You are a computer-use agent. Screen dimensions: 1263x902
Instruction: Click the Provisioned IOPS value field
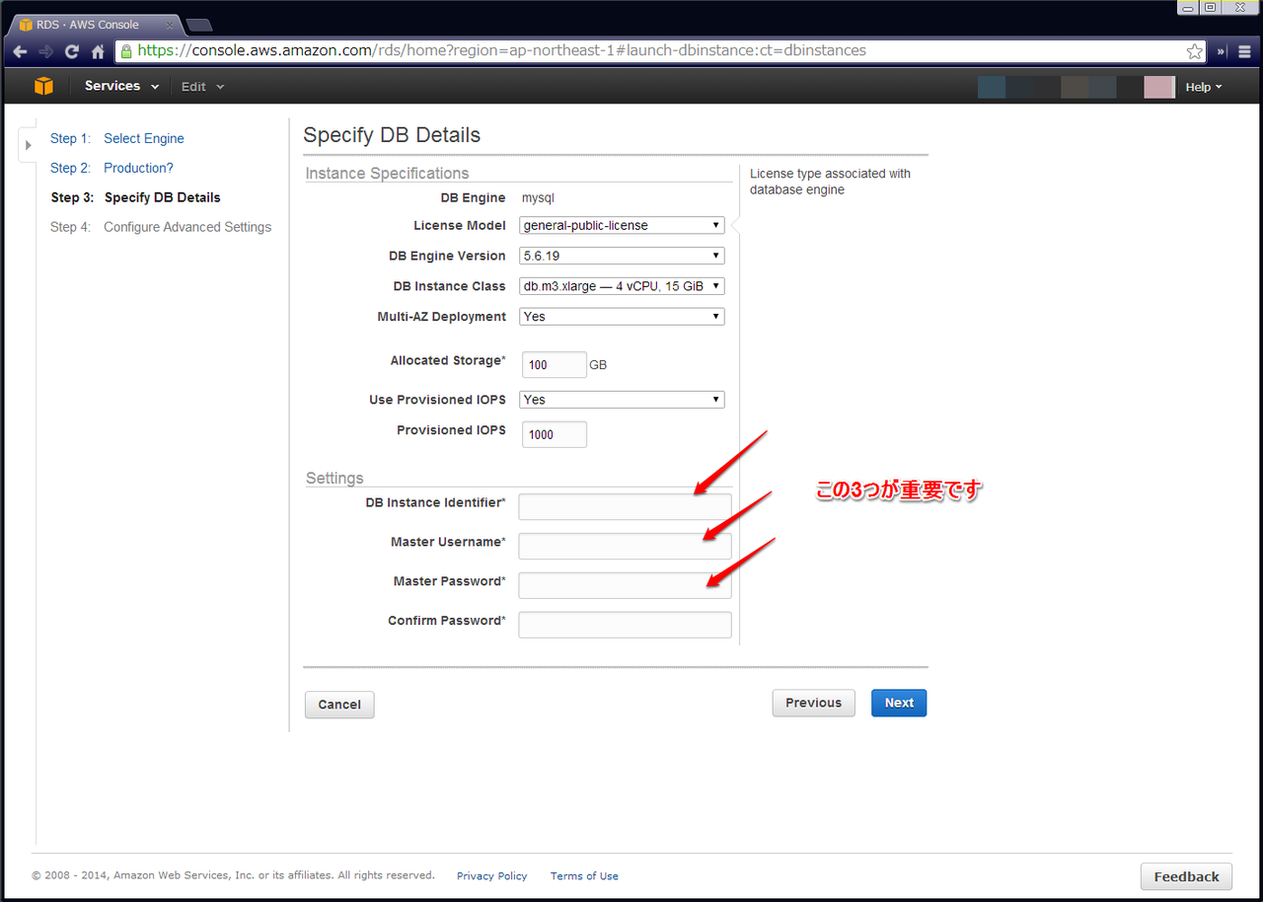[x=555, y=434]
